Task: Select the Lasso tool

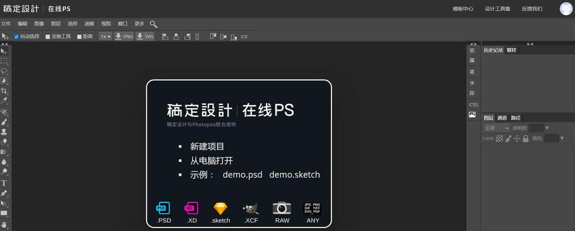Action: pos(4,71)
